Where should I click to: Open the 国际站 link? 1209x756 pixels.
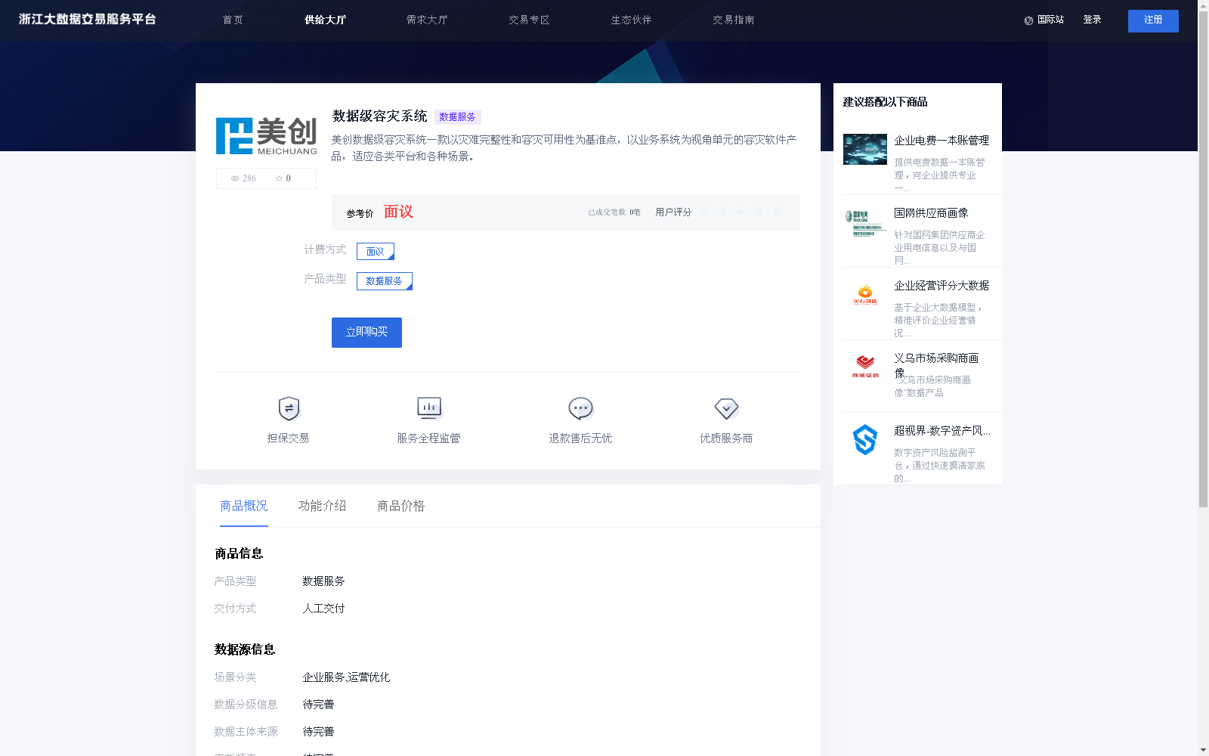[x=1050, y=20]
